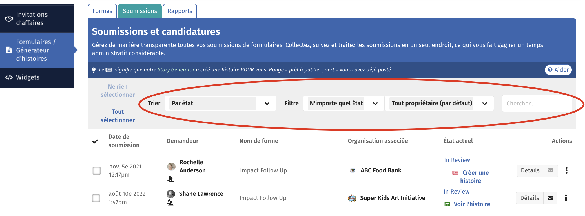
Task: Click the Aider help button
Action: [x=558, y=70]
